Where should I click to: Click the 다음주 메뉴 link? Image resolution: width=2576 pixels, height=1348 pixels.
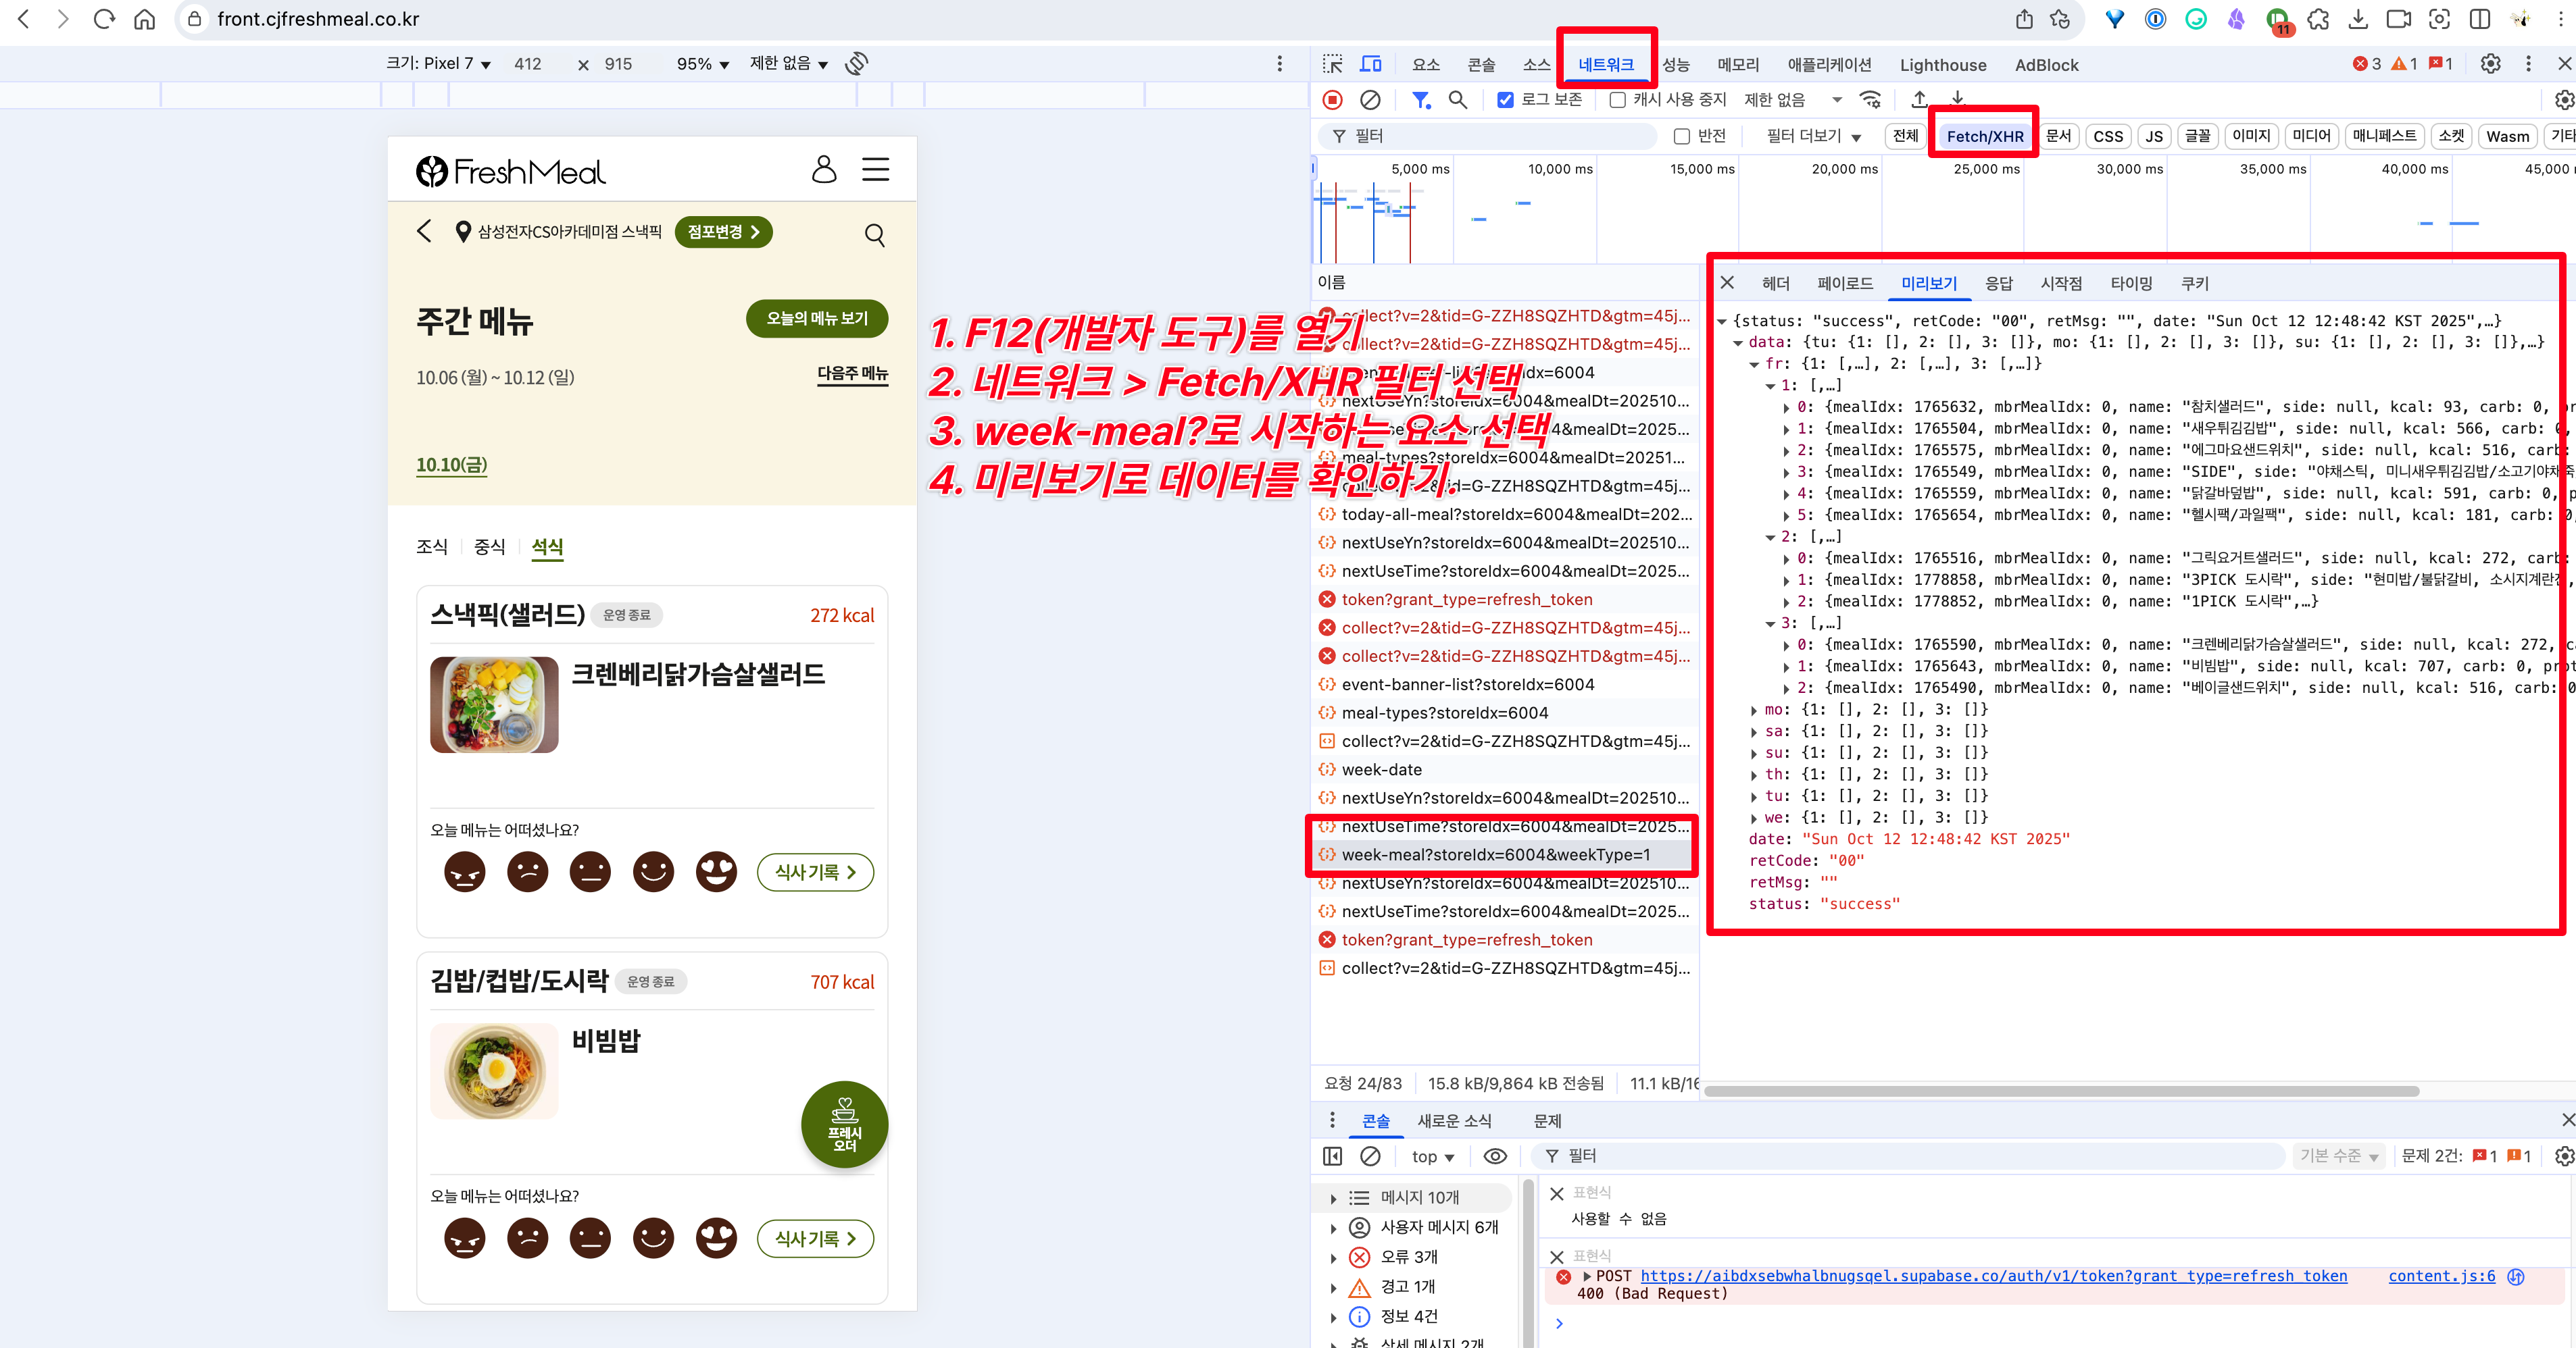point(852,373)
